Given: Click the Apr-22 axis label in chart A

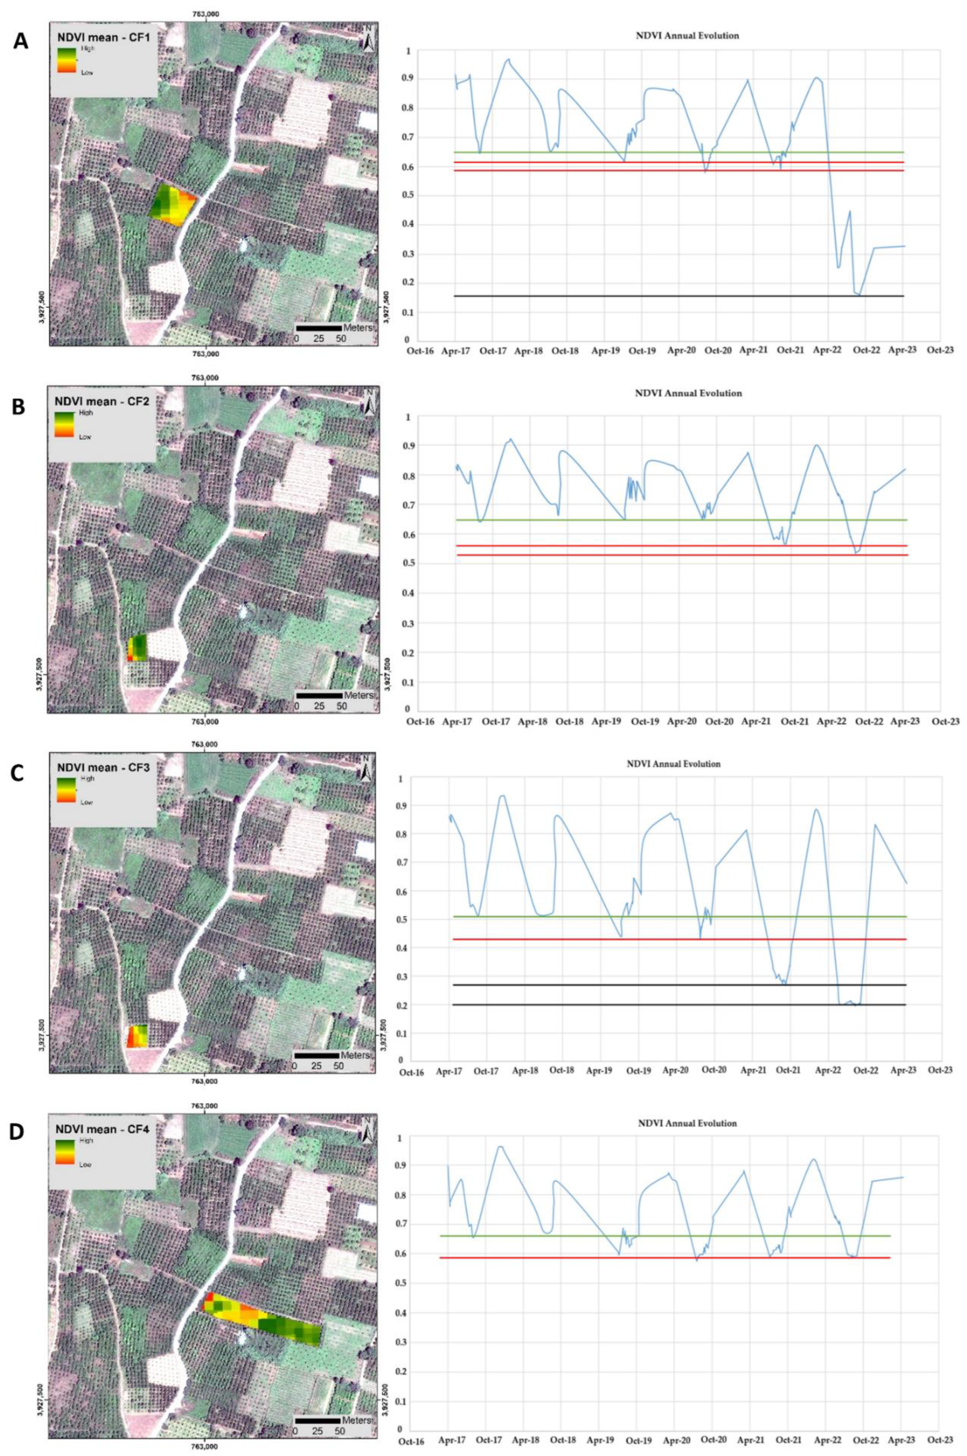Looking at the screenshot, I should (827, 350).
